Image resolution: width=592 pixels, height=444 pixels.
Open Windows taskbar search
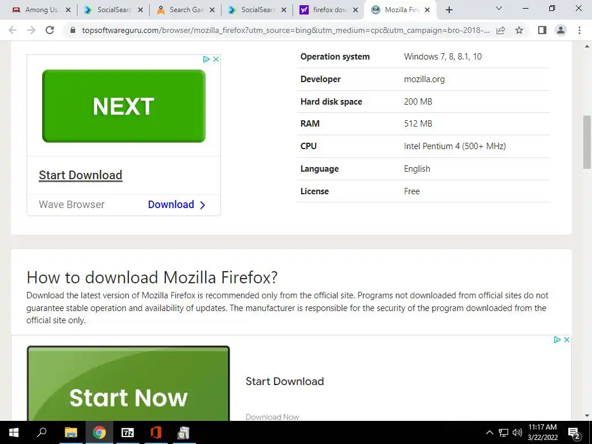point(42,432)
